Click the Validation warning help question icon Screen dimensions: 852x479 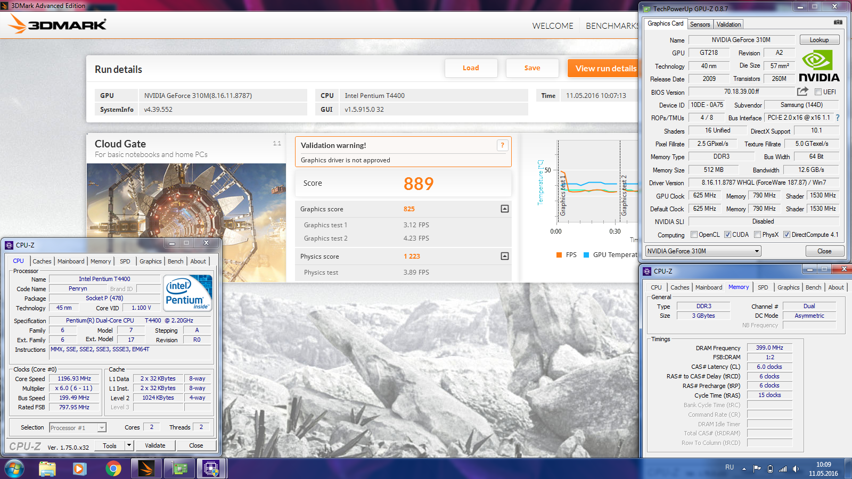coord(502,145)
